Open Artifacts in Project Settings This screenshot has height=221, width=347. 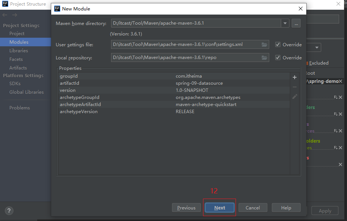coord(18,68)
